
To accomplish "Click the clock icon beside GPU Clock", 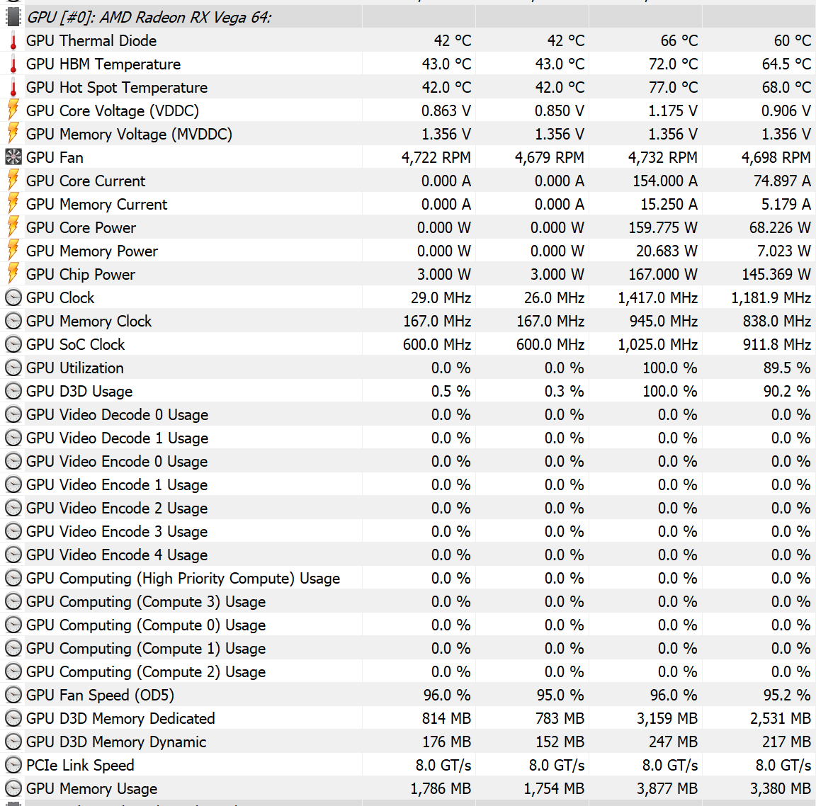I will (x=13, y=297).
